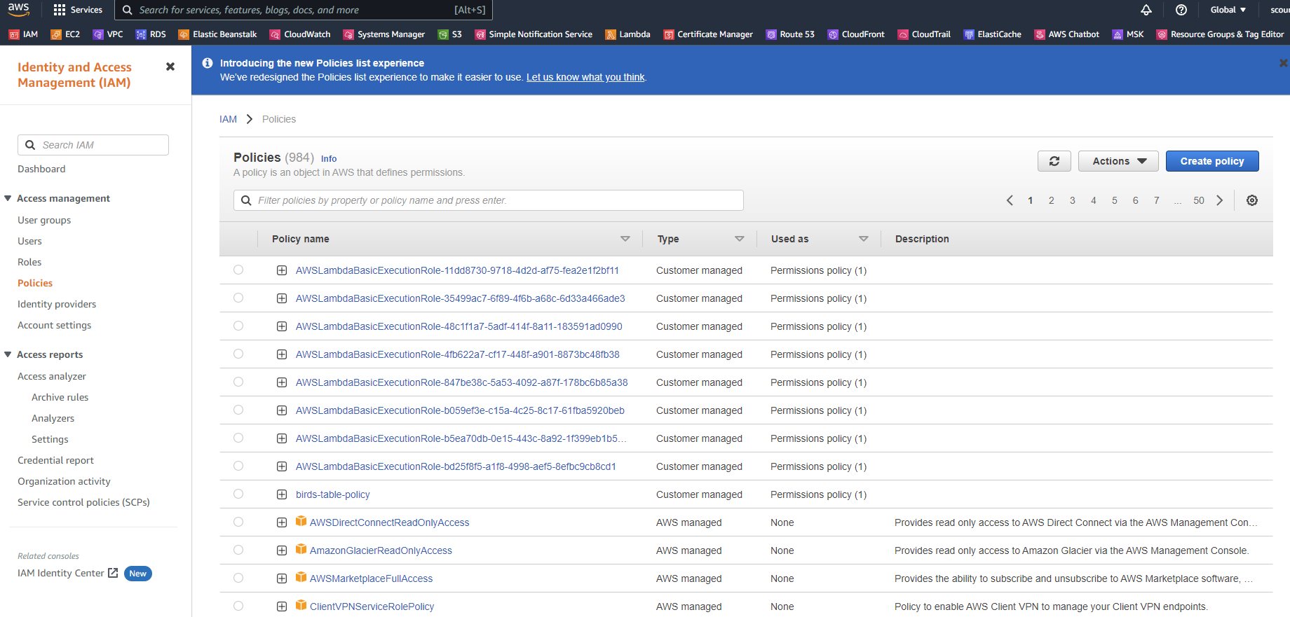1290x617 pixels.
Task: Open the CloudWatch shortcut
Action: pos(300,34)
